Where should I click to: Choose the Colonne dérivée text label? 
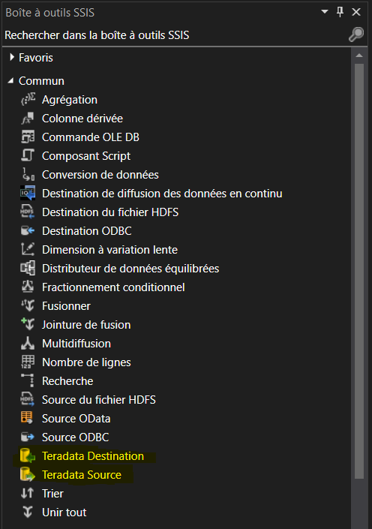tap(82, 119)
